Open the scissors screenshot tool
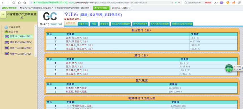The image size is (243, 109). click(215, 3)
